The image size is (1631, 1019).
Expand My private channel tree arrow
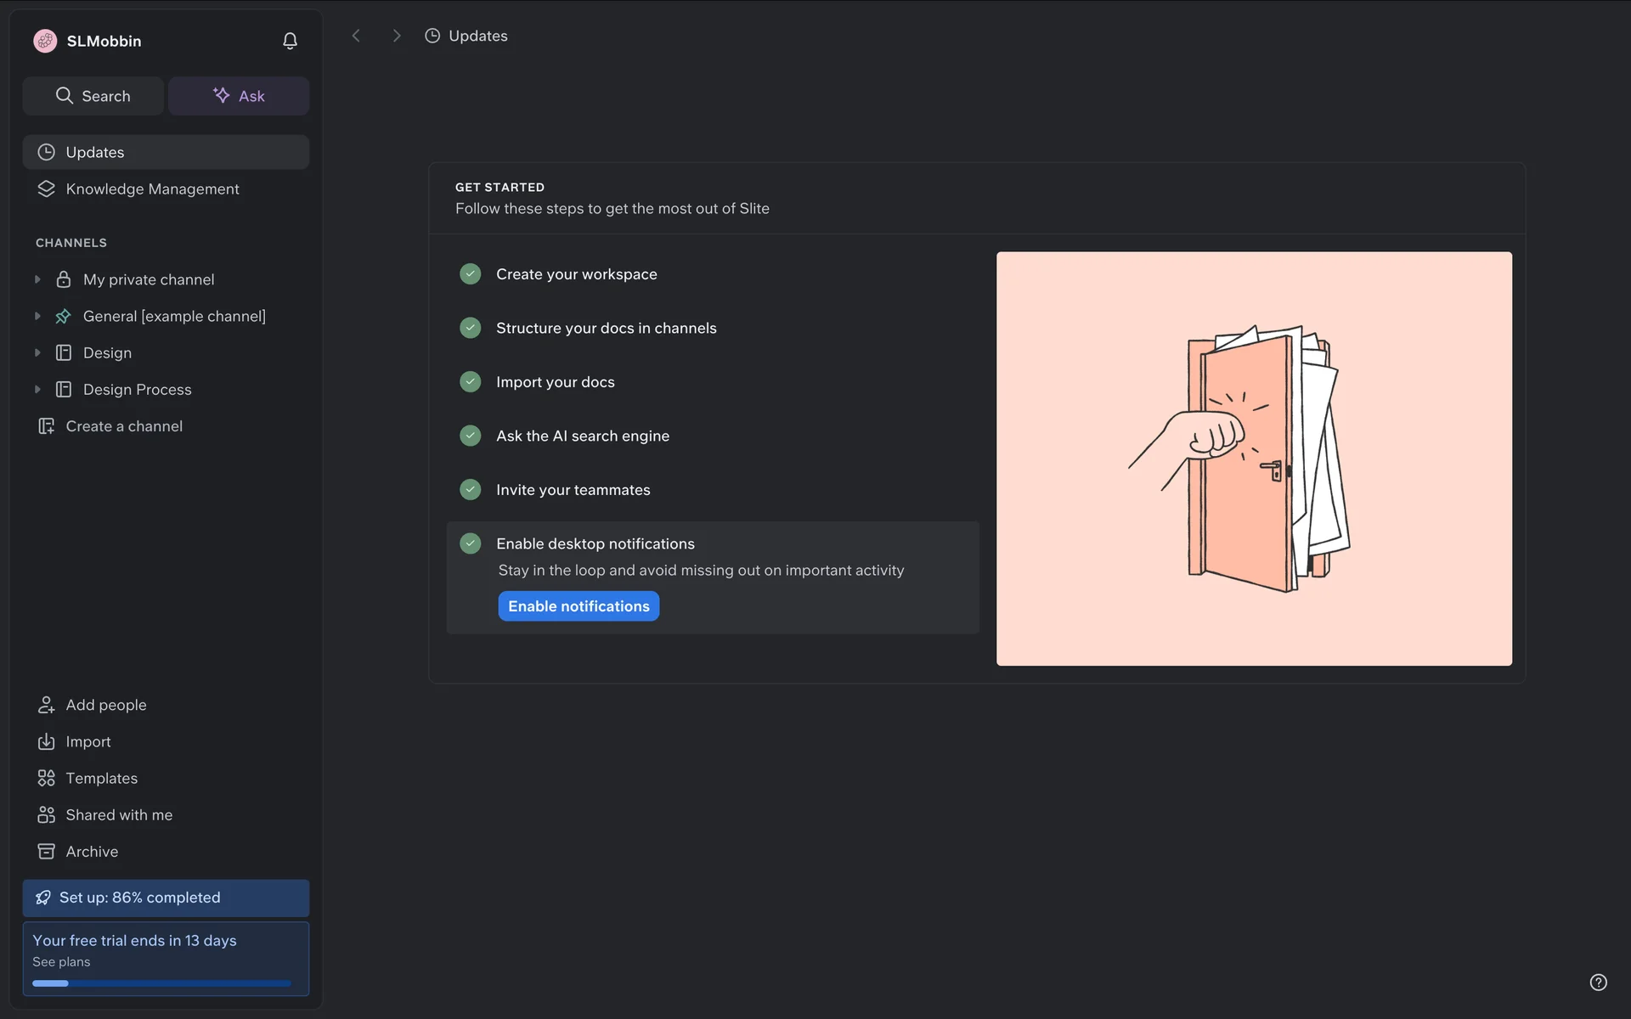click(37, 279)
